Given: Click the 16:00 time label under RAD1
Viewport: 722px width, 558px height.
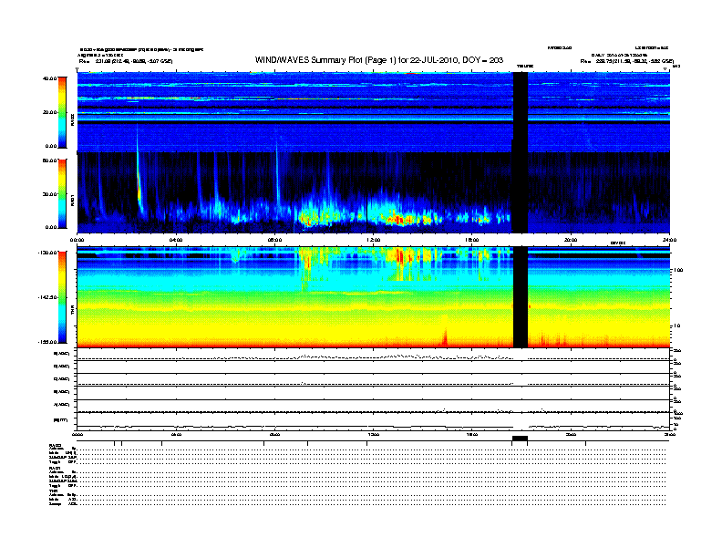Looking at the screenshot, I should pyautogui.click(x=472, y=240).
